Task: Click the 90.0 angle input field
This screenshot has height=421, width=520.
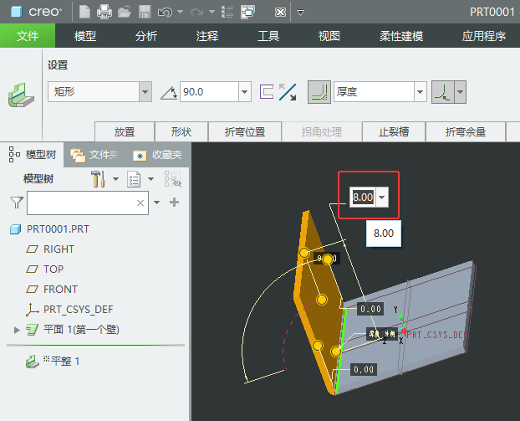Action: 209,91
